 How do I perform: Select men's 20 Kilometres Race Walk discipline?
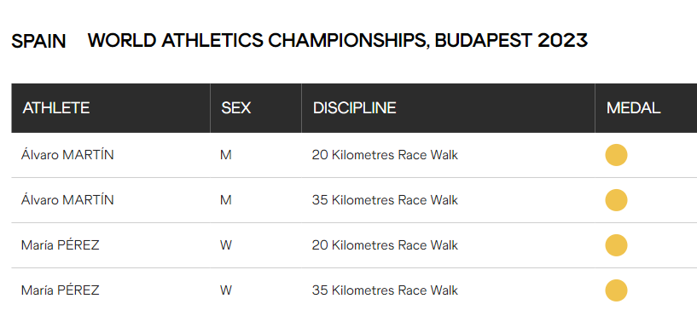click(385, 155)
